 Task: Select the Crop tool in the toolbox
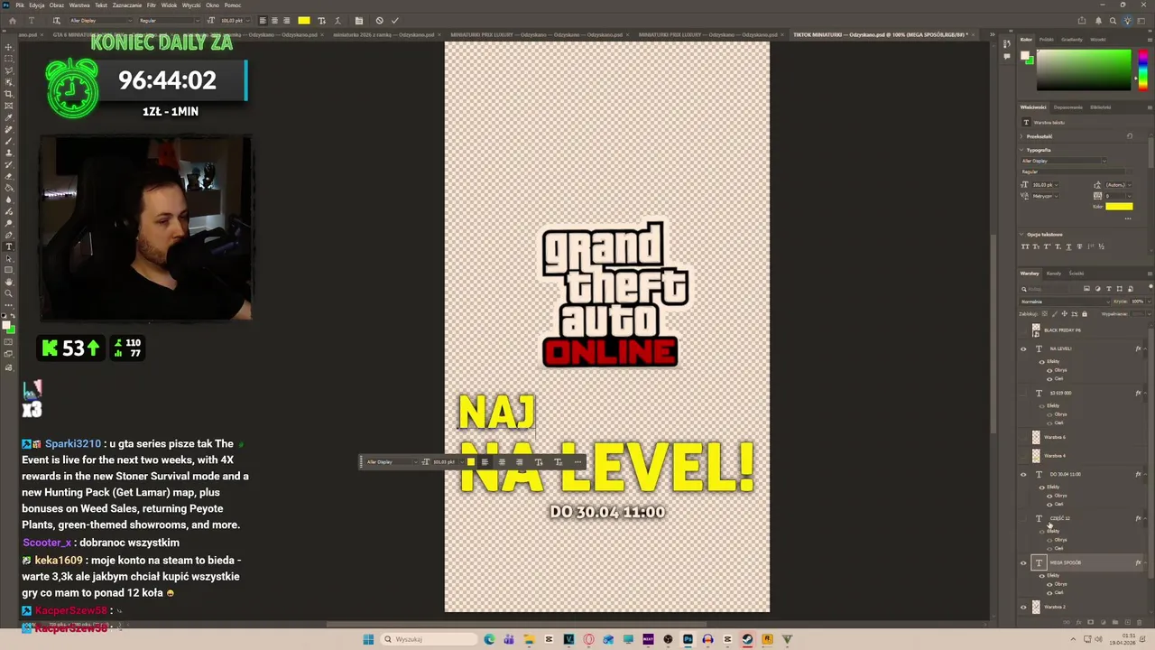tap(9, 94)
